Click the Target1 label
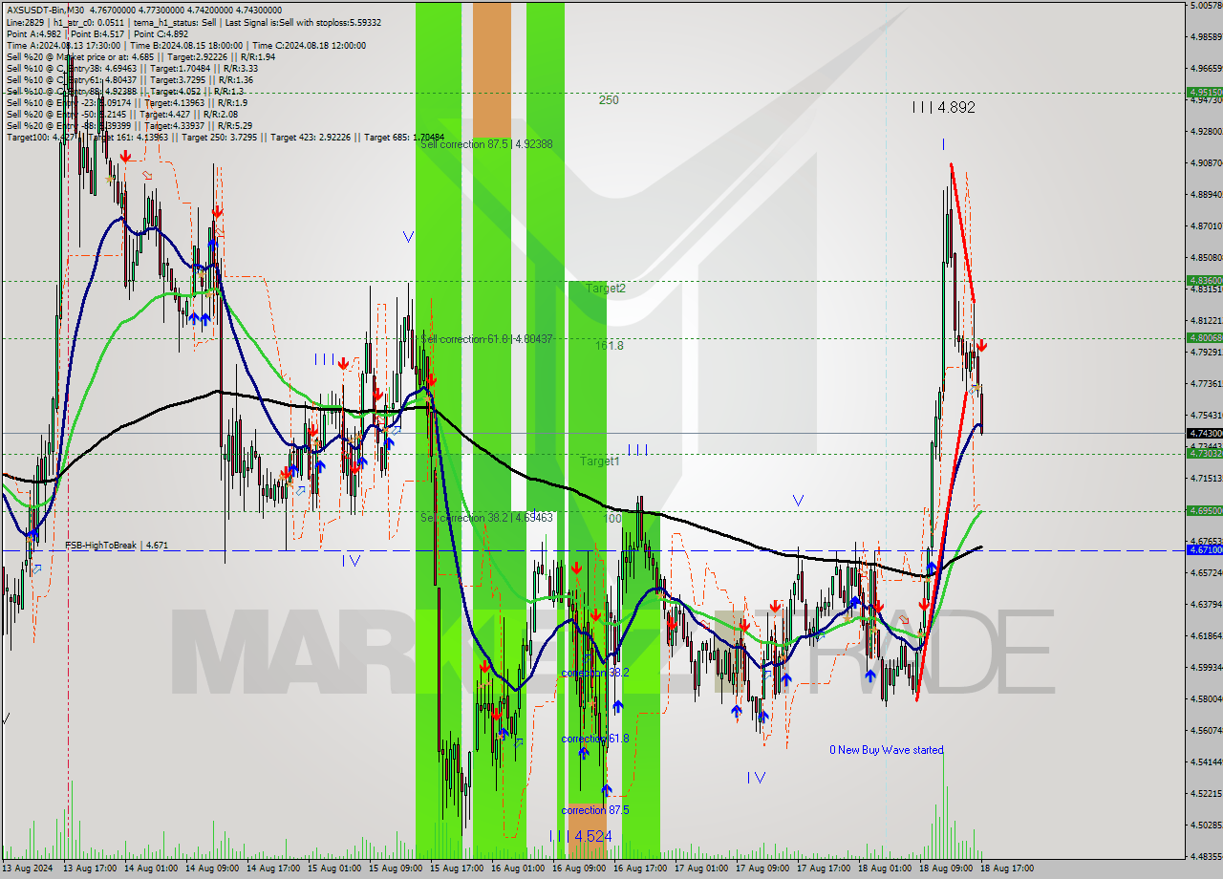 click(x=600, y=461)
